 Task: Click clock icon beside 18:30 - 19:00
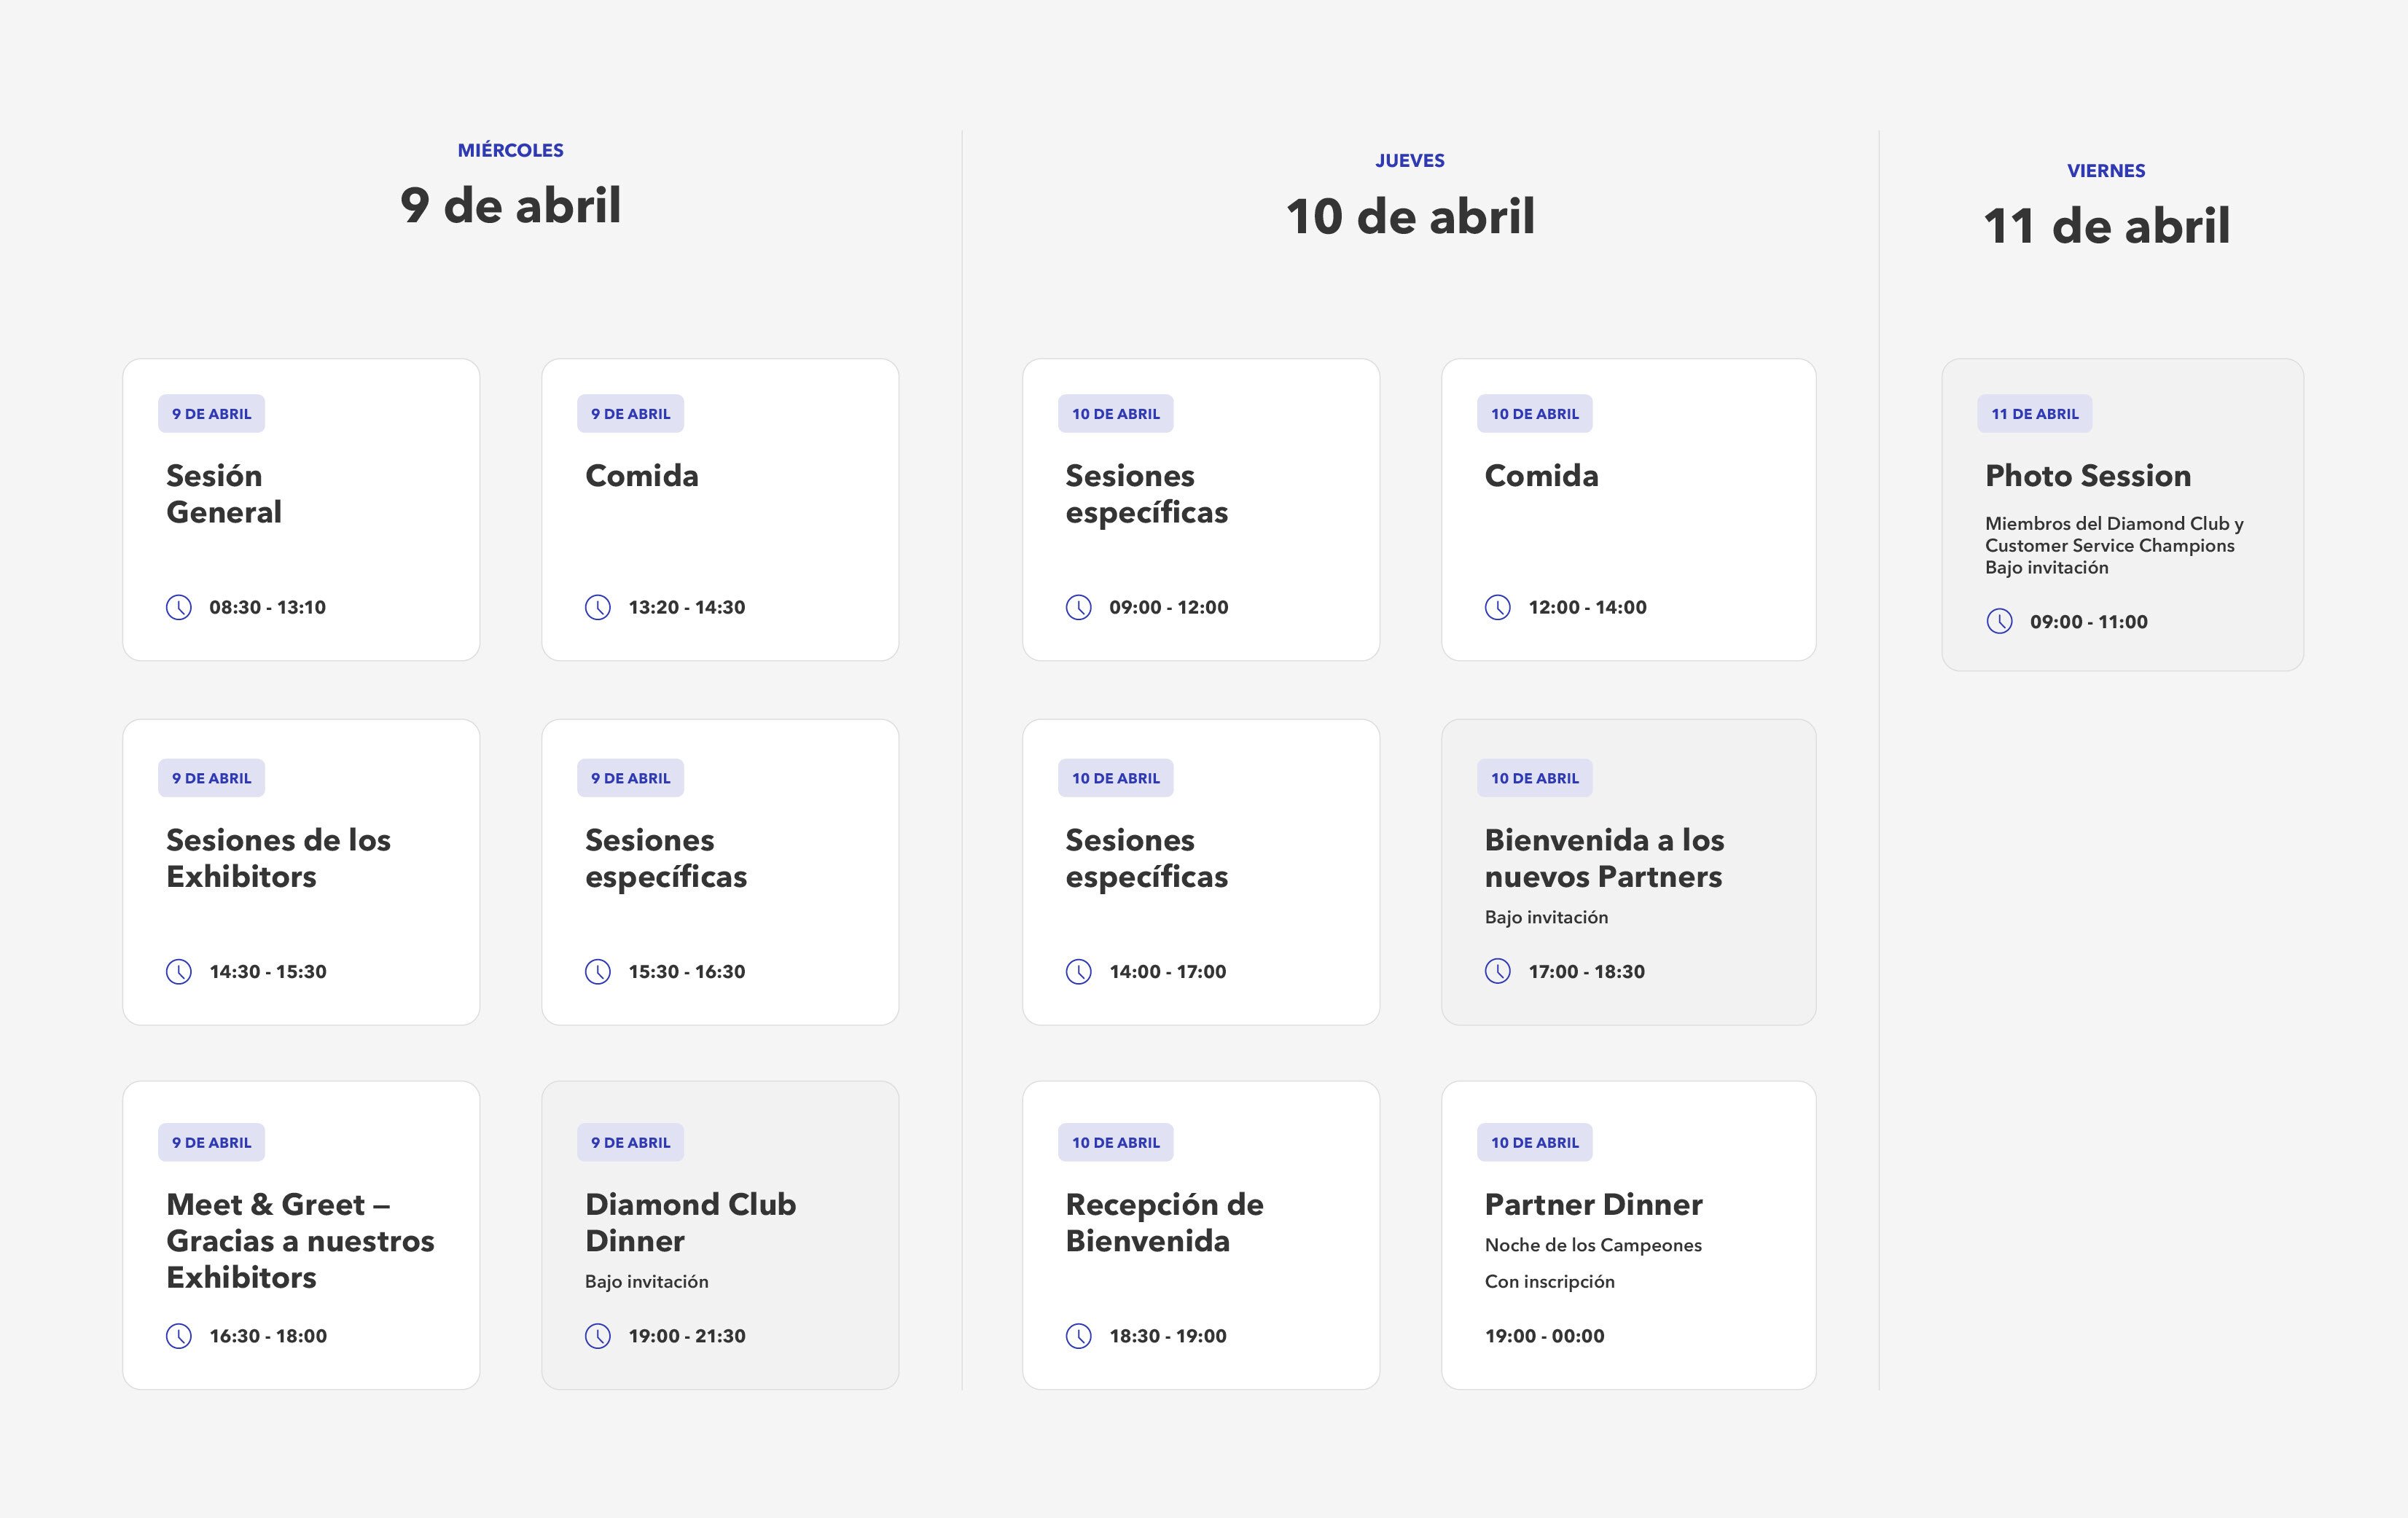pyautogui.click(x=1079, y=1336)
